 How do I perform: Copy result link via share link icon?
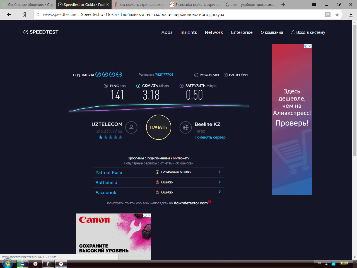98,75
